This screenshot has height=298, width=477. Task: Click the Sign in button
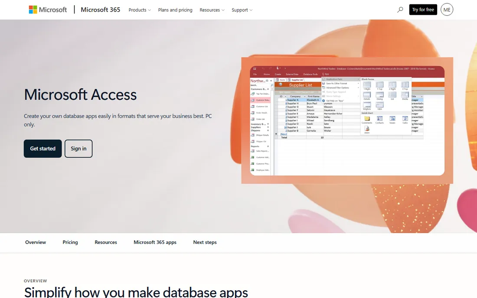click(x=78, y=149)
